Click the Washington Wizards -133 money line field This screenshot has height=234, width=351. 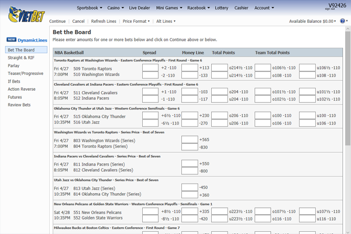point(190,75)
